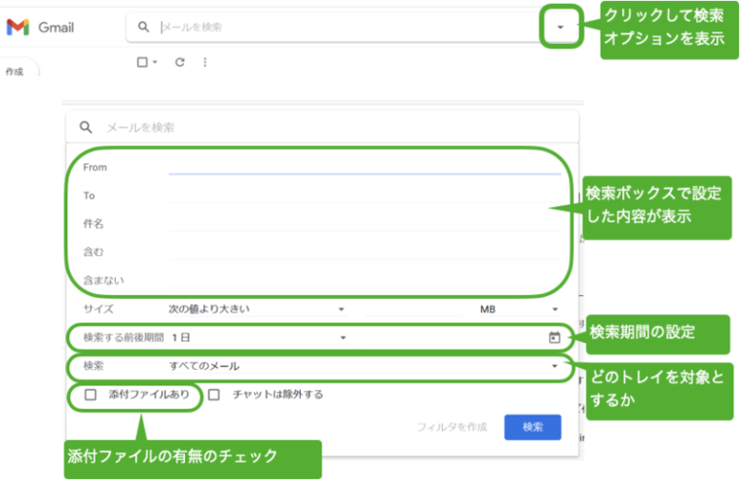Expand the MB size unit dropdown
The height and width of the screenshot is (480, 740).
(518, 308)
